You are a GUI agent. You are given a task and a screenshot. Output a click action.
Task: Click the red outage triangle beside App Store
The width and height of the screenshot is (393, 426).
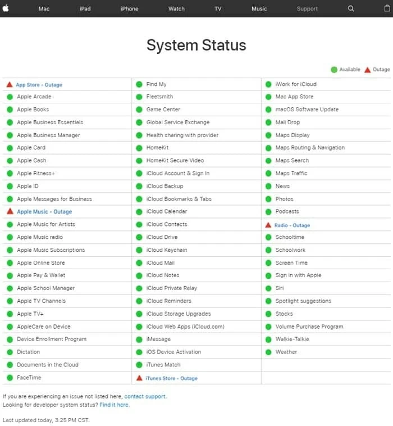point(9,84)
